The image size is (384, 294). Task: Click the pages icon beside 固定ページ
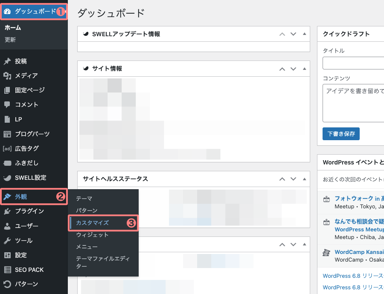tap(7, 90)
